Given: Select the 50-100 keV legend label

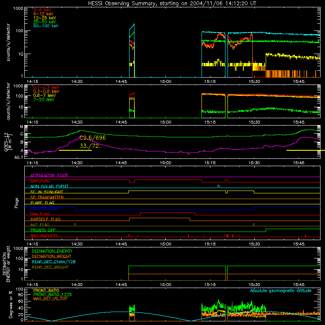Looking at the screenshot, I should tap(46, 26).
